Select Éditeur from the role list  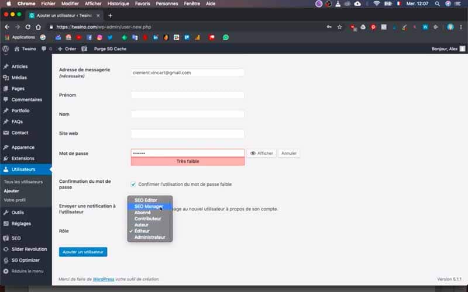150,231
